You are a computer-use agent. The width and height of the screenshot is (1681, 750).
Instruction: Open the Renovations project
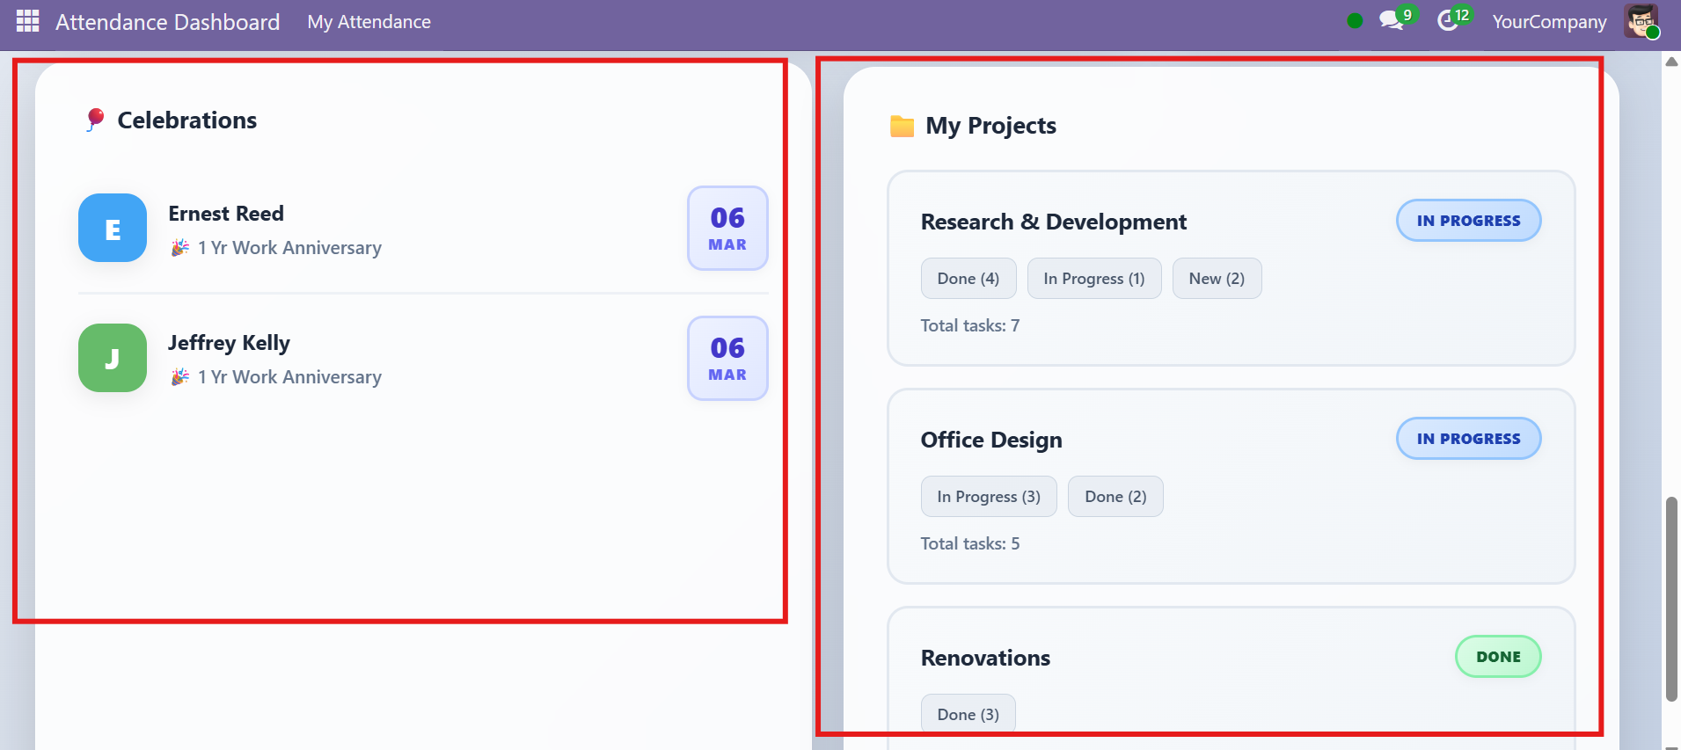(x=985, y=658)
